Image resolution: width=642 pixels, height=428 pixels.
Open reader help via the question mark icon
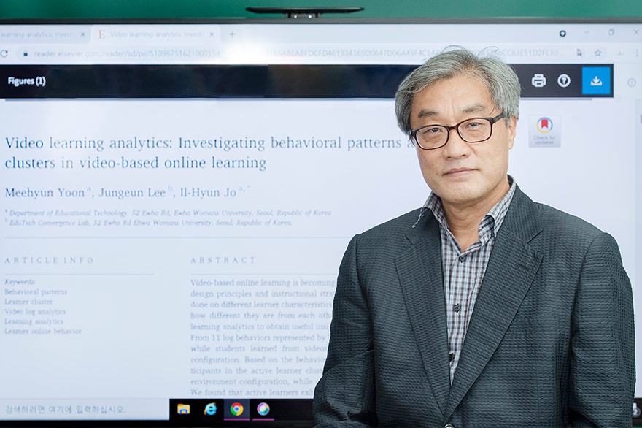pyautogui.click(x=563, y=82)
